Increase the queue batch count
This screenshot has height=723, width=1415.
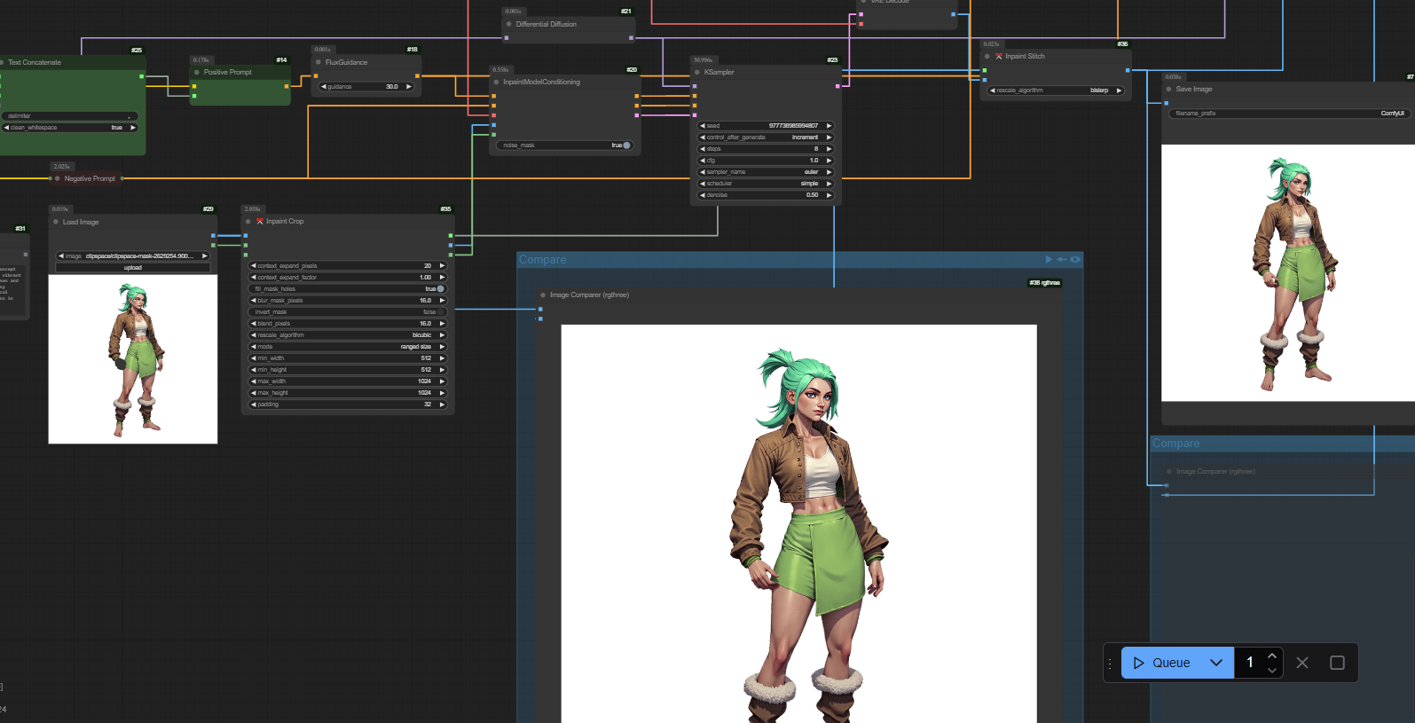point(1272,656)
